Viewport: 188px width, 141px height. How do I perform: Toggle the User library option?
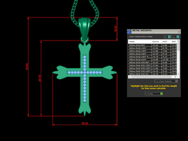175,37
